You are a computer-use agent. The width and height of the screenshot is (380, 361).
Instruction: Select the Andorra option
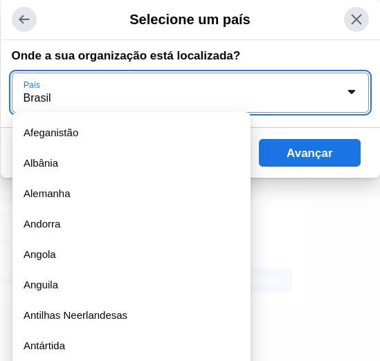click(132, 224)
